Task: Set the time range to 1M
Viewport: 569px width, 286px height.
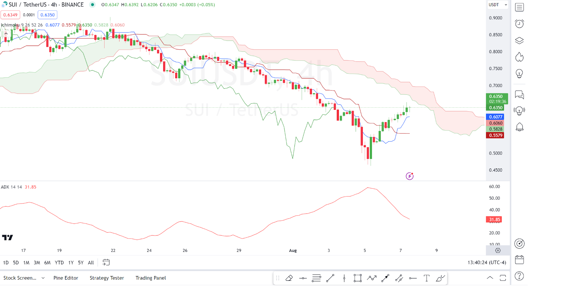Action: (x=26, y=263)
